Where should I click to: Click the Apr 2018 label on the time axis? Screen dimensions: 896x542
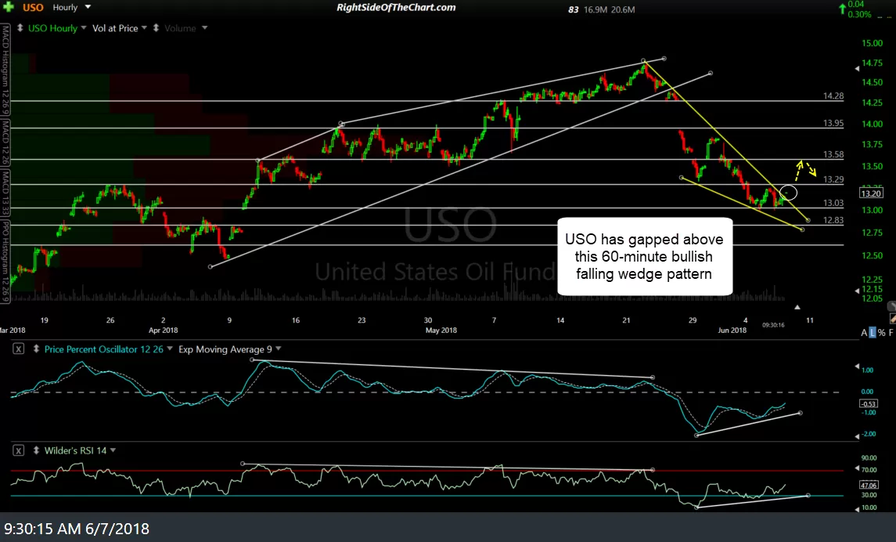[x=163, y=330]
